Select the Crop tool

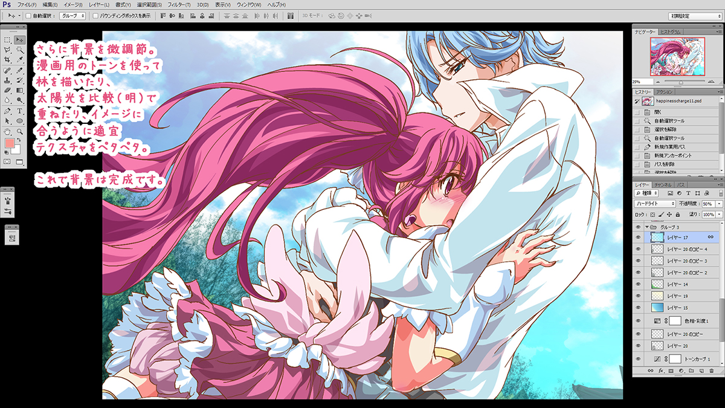7,60
